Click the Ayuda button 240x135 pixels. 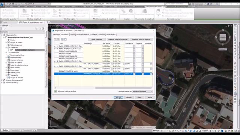[150, 97]
